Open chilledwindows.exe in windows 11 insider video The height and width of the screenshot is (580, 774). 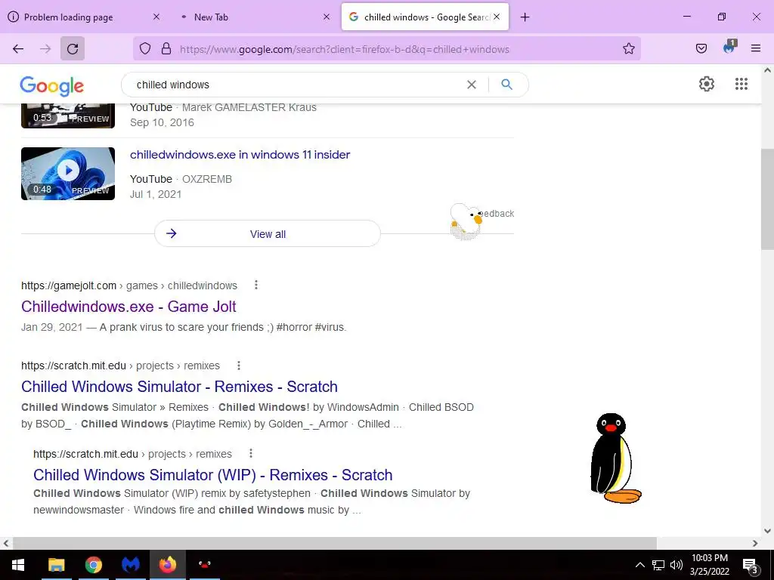240,154
